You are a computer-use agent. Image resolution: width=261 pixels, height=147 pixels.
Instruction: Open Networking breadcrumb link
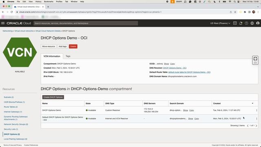pos(7,31)
